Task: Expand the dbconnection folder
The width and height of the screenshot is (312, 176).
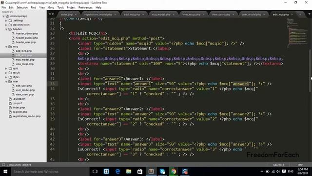Action: [6, 25]
